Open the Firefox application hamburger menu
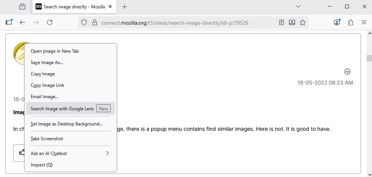Viewport: 372px width, 177px height. (x=364, y=22)
